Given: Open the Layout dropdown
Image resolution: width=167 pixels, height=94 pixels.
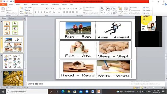Looking at the screenshot, I should click(28, 8).
